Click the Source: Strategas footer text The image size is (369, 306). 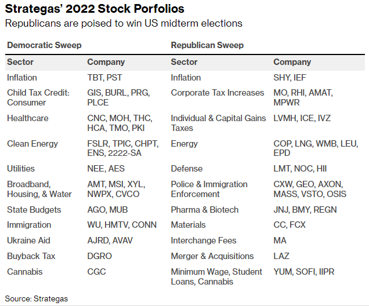pyautogui.click(x=37, y=298)
